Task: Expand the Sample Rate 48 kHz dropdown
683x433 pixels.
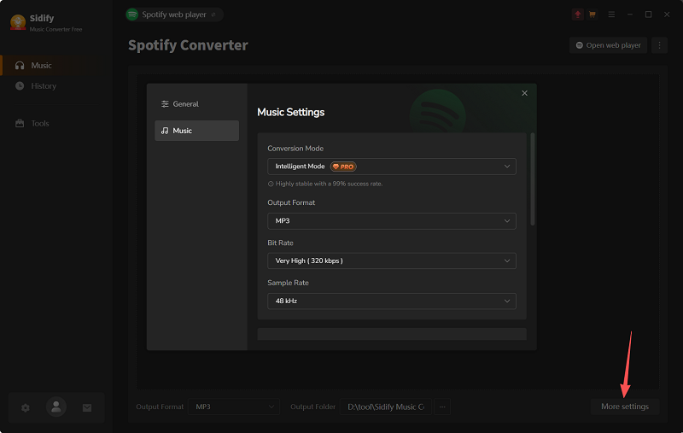Action: (x=392, y=301)
